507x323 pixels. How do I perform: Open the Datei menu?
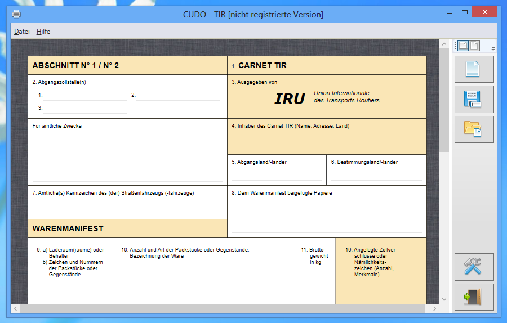tap(21, 32)
